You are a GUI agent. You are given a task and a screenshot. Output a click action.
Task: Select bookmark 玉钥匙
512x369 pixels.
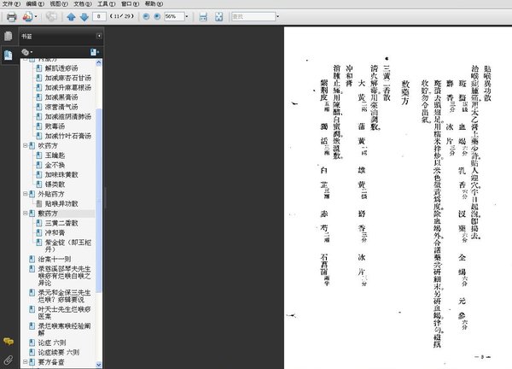[55, 155]
